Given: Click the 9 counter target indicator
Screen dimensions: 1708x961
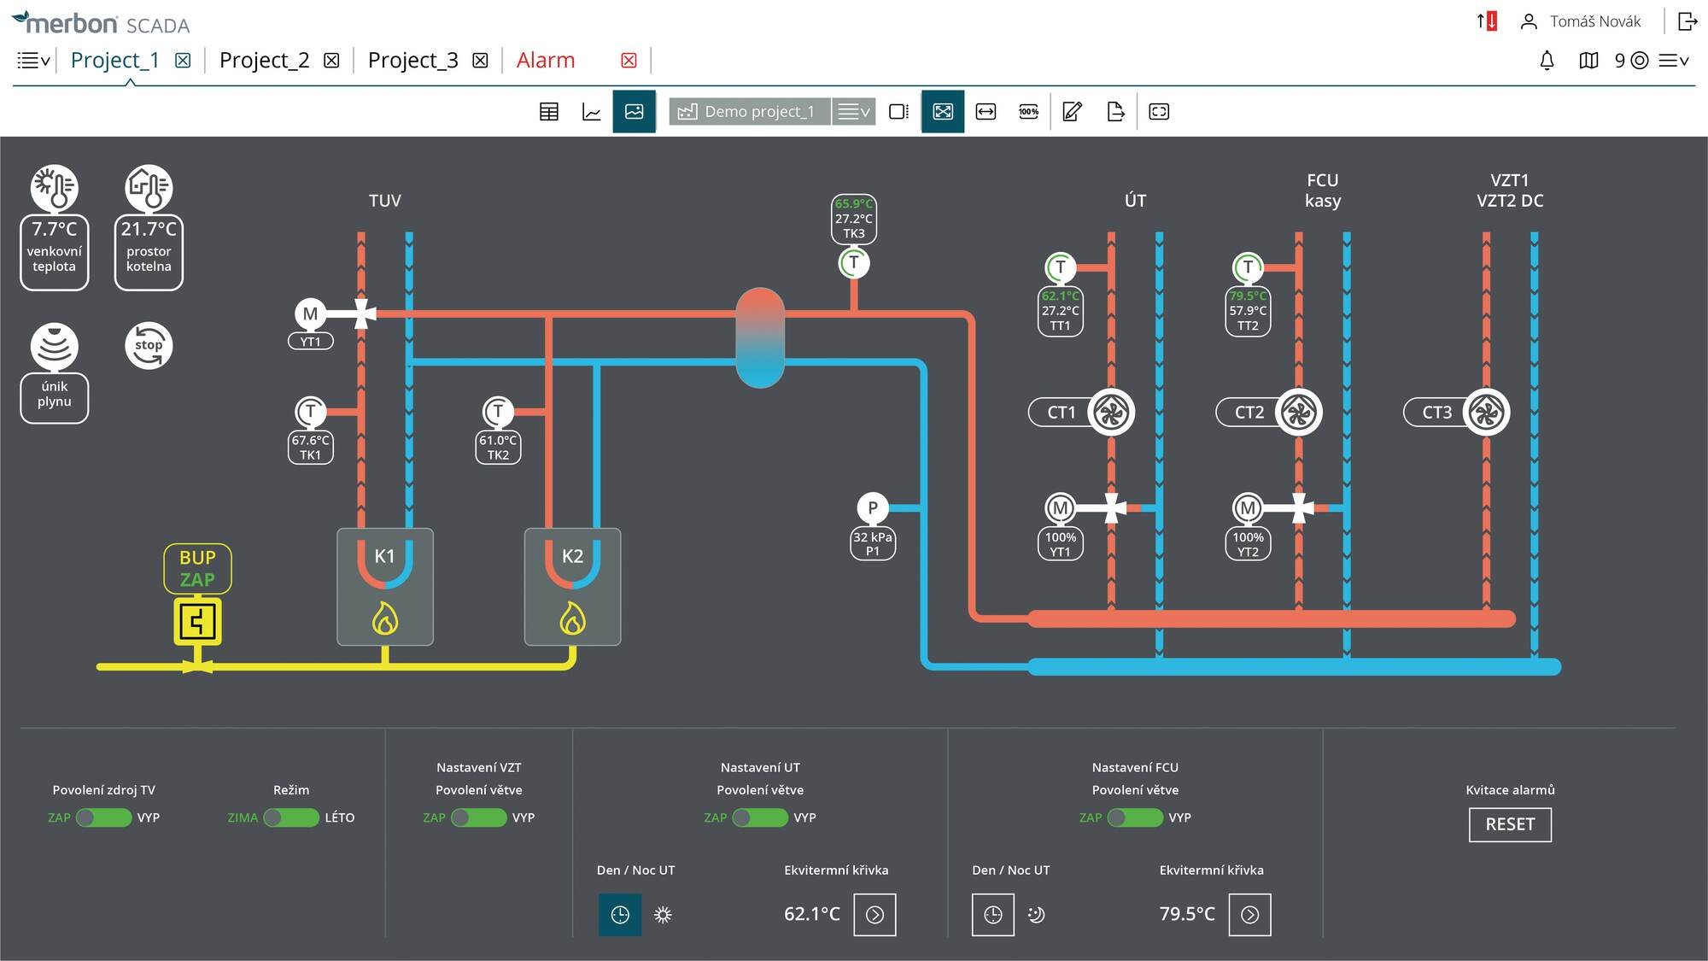Looking at the screenshot, I should (x=1631, y=61).
